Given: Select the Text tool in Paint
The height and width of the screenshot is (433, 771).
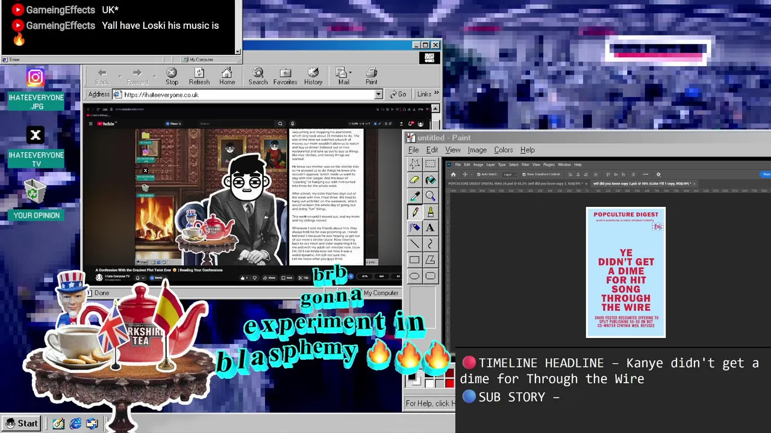Looking at the screenshot, I should pyautogui.click(x=430, y=227).
